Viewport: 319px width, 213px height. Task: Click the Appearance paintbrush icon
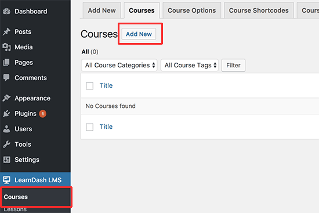(x=6, y=98)
